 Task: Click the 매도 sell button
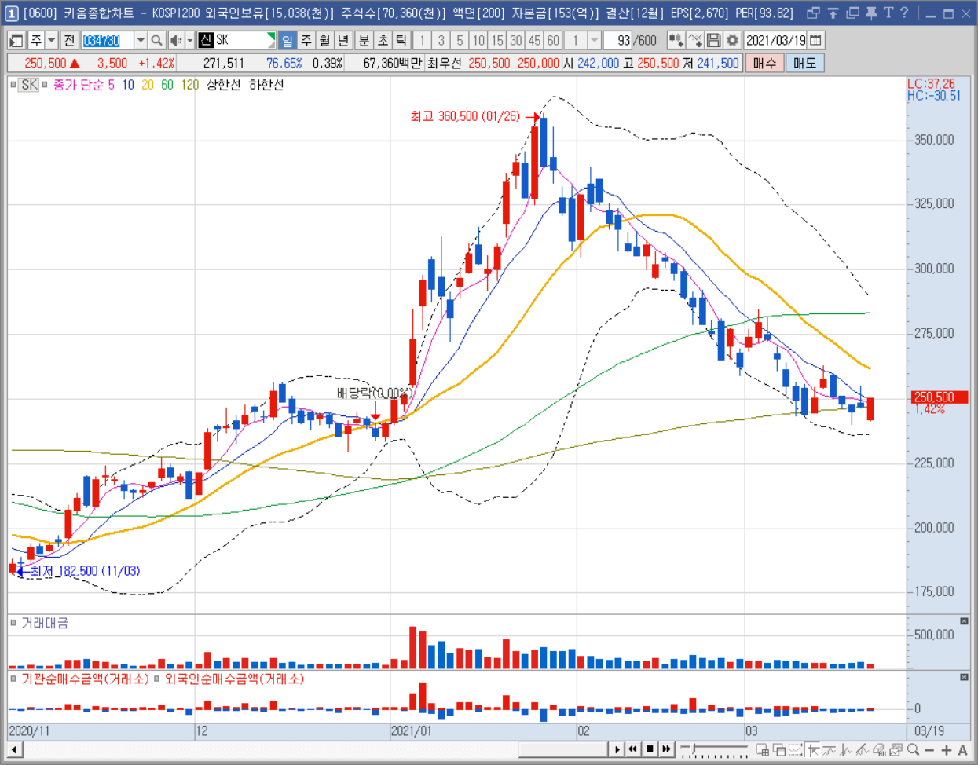click(804, 63)
